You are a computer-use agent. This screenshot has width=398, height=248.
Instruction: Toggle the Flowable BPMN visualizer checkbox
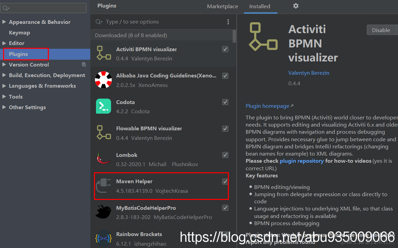point(225,129)
